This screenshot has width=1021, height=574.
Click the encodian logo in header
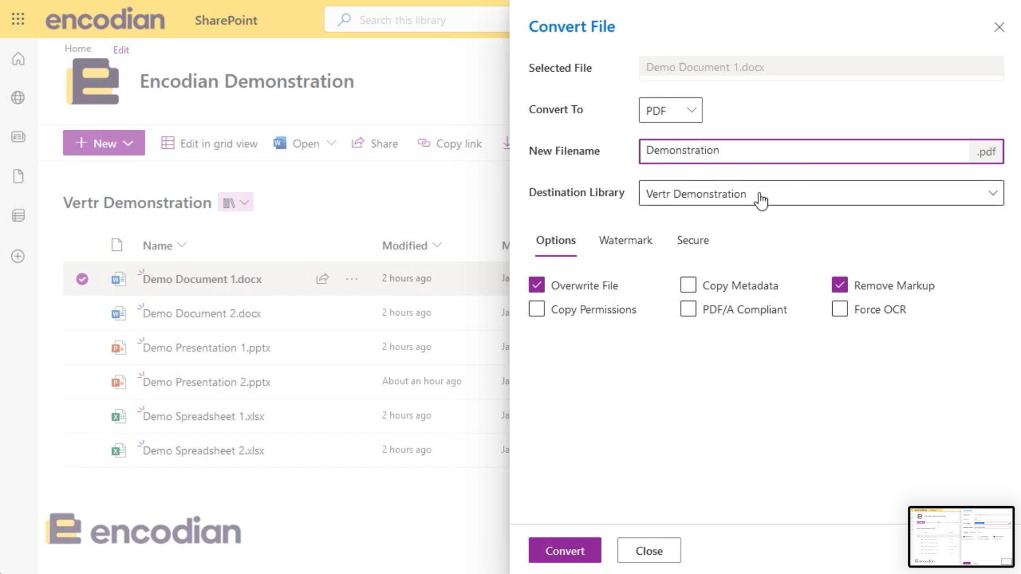tap(105, 20)
